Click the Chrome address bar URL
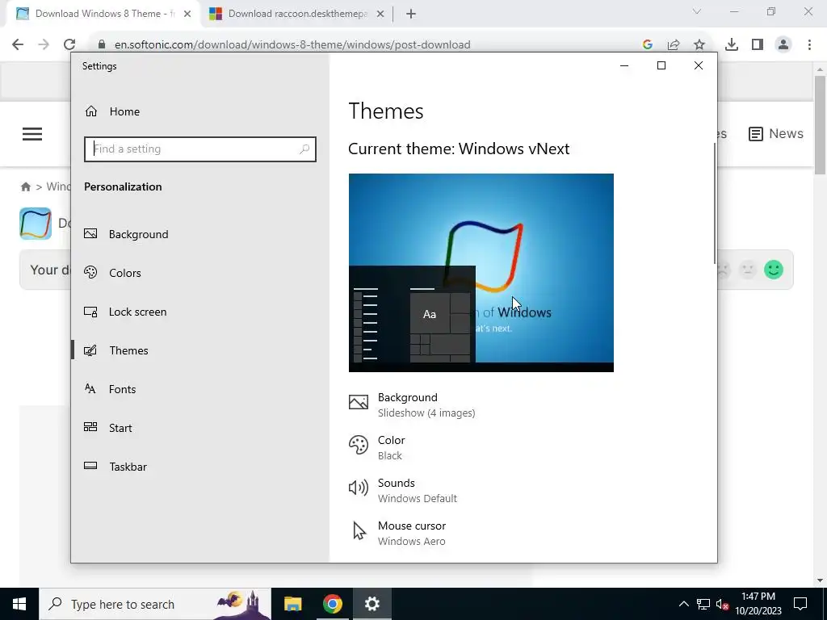The height and width of the screenshot is (620, 827). pos(292,45)
